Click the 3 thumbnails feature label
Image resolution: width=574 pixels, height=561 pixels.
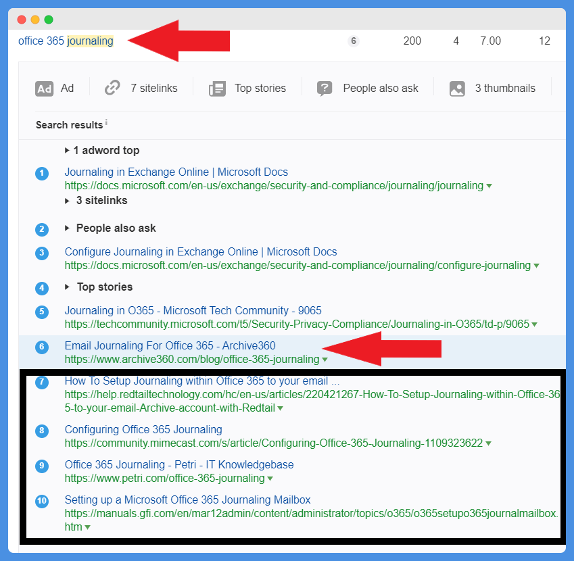(x=505, y=88)
